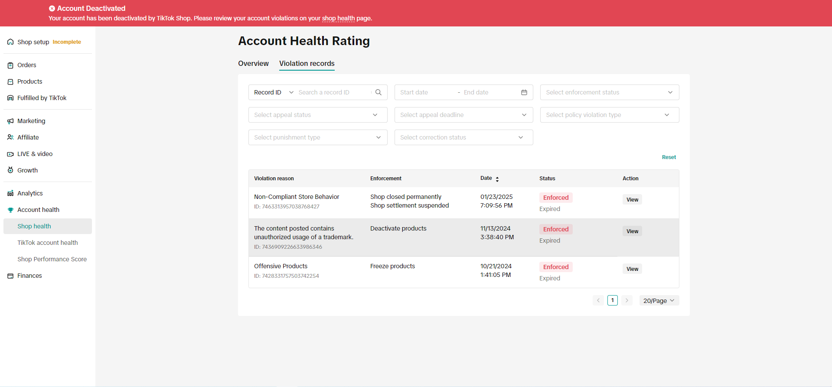Click the Orders clipboard icon in sidebar
Image resolution: width=832 pixels, height=387 pixels.
10,65
